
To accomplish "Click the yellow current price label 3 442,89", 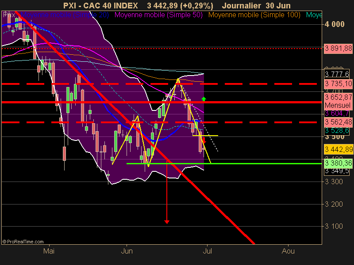I will [x=338, y=149].
